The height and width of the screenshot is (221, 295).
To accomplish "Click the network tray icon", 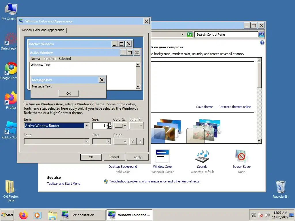I will (x=254, y=215).
